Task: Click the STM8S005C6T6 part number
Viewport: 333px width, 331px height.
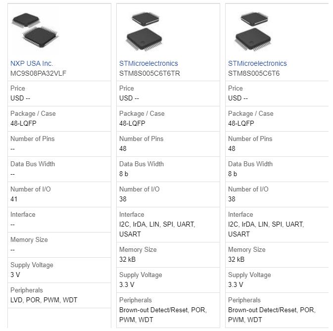Action: 254,73
